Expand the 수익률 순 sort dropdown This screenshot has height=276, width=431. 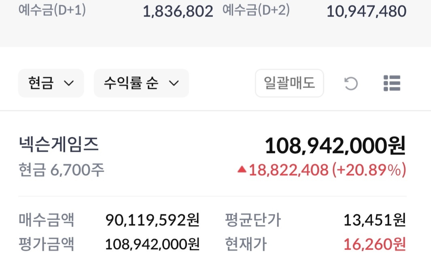click(141, 83)
